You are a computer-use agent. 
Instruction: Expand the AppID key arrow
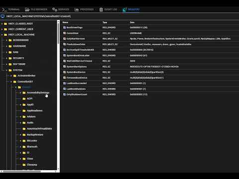coord(20,105)
